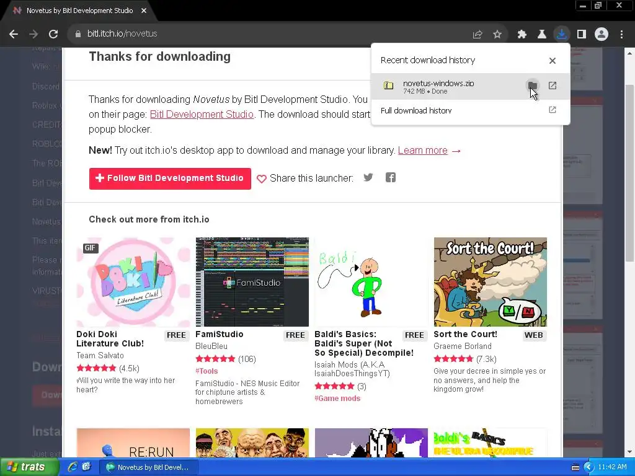This screenshot has width=635, height=476.
Task: Show novetus-windows.zip in folder
Action: (x=533, y=86)
